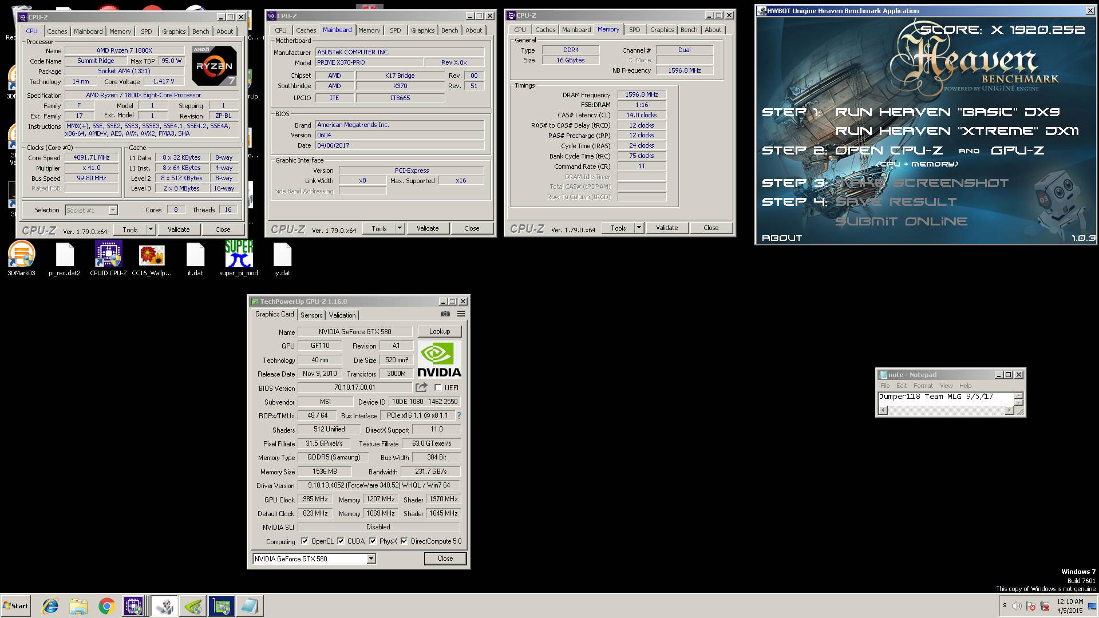Click the NVIDIA logo in GPU-Z
This screenshot has width=1099, height=618.
click(x=439, y=359)
